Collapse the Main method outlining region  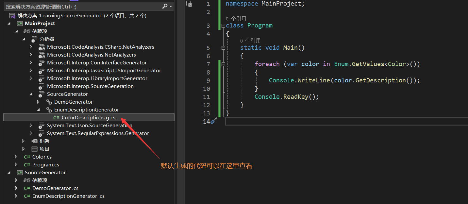pos(223,48)
